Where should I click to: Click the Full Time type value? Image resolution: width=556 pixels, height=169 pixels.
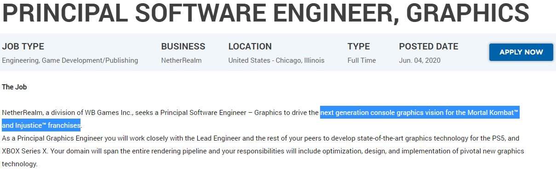[361, 60]
